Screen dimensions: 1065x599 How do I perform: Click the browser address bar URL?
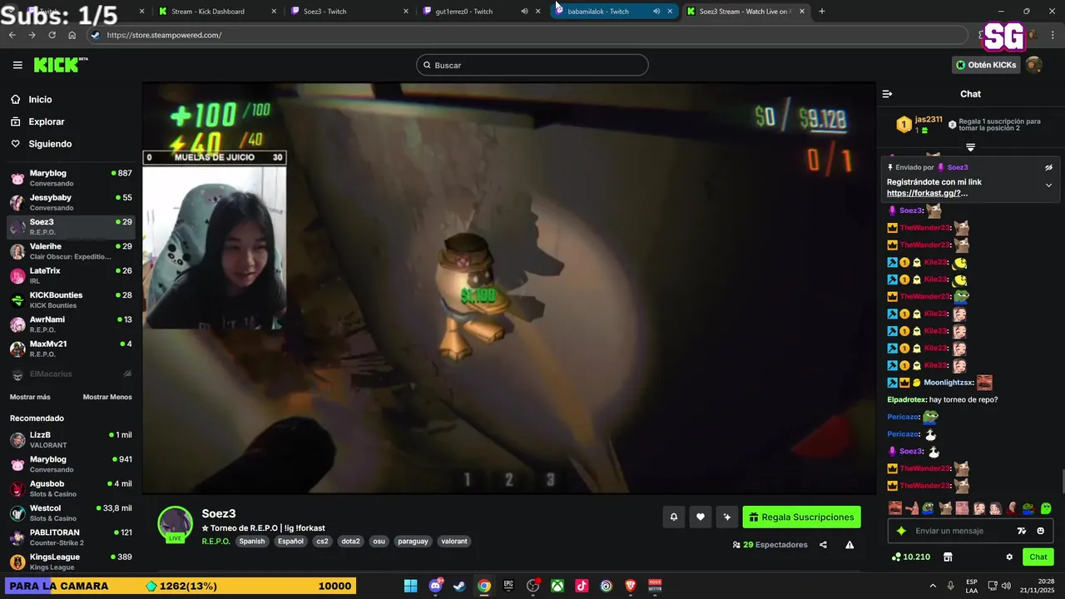coord(164,35)
